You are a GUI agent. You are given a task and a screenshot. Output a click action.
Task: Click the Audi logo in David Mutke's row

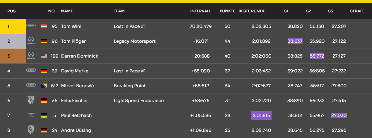(x=31, y=71)
